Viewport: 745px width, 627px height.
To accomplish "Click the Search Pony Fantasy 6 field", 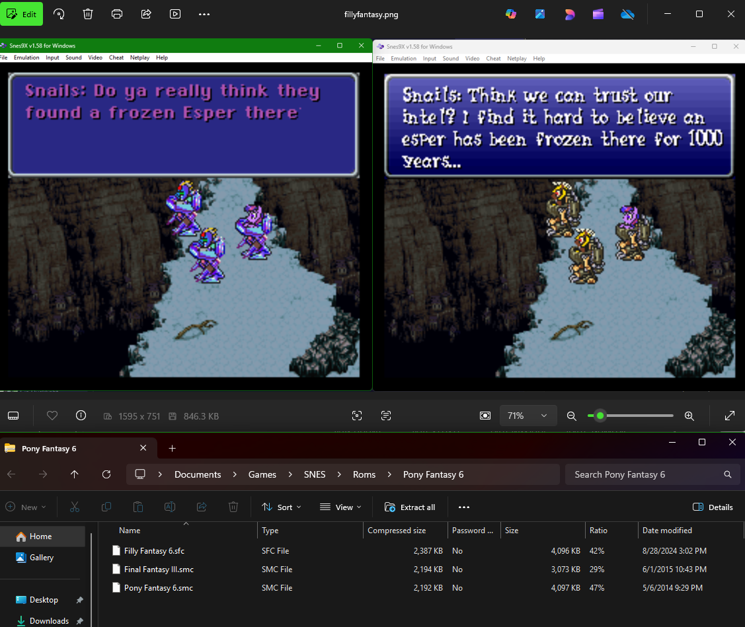I will 652,474.
